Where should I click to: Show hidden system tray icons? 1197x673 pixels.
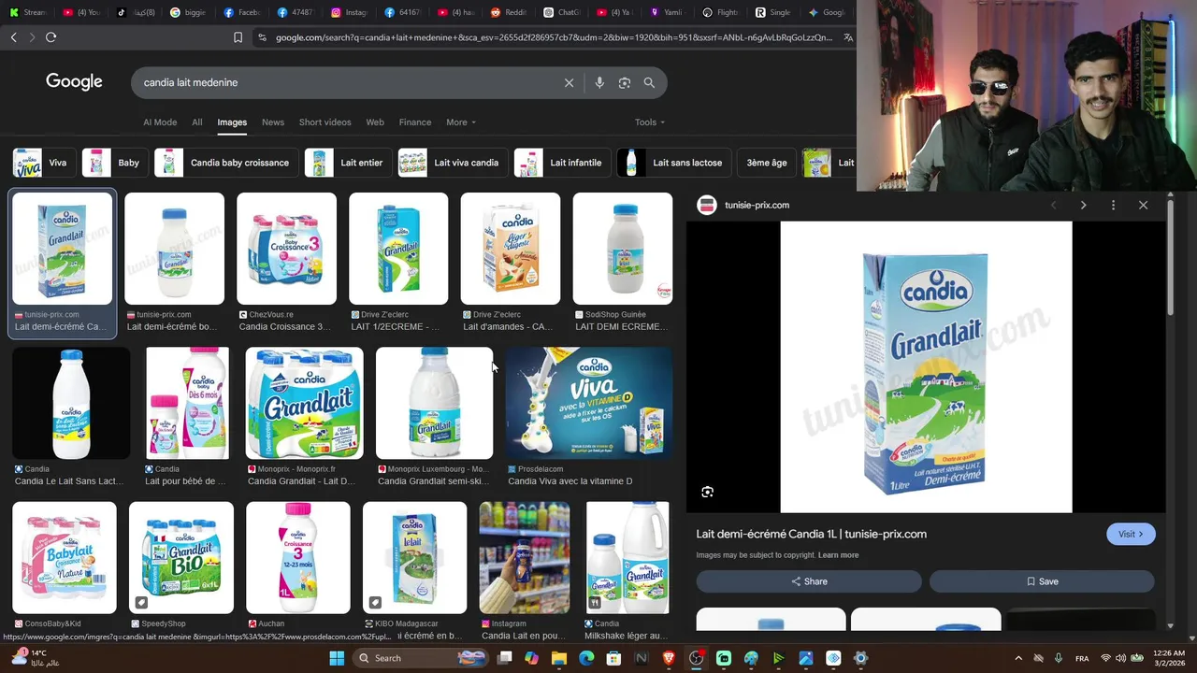coord(1018,658)
